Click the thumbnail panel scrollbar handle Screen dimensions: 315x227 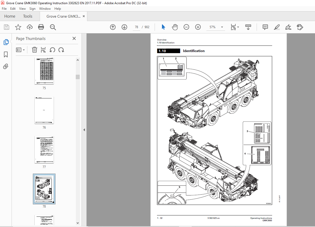tap(78, 77)
